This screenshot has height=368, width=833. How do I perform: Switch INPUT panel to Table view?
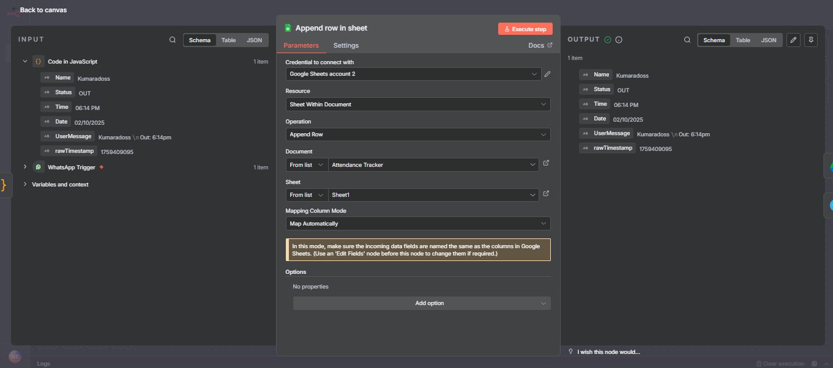228,39
